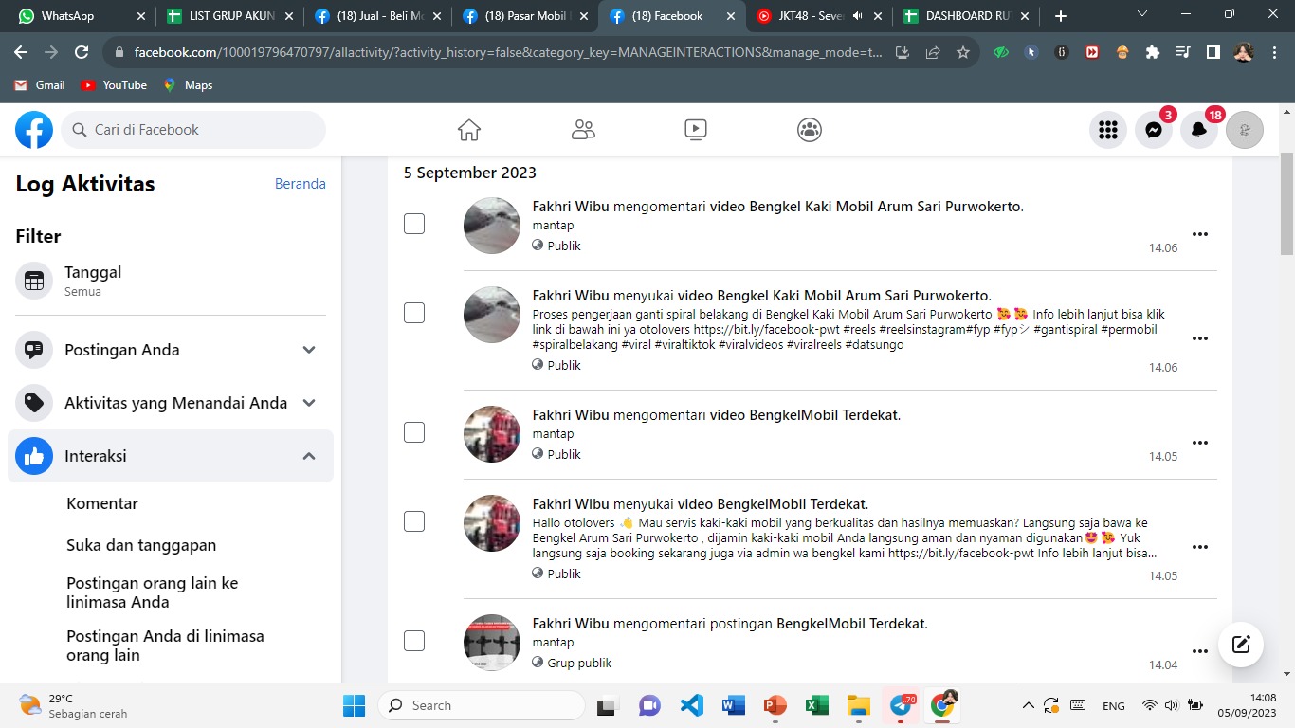Open Excel from the taskbar

(817, 705)
